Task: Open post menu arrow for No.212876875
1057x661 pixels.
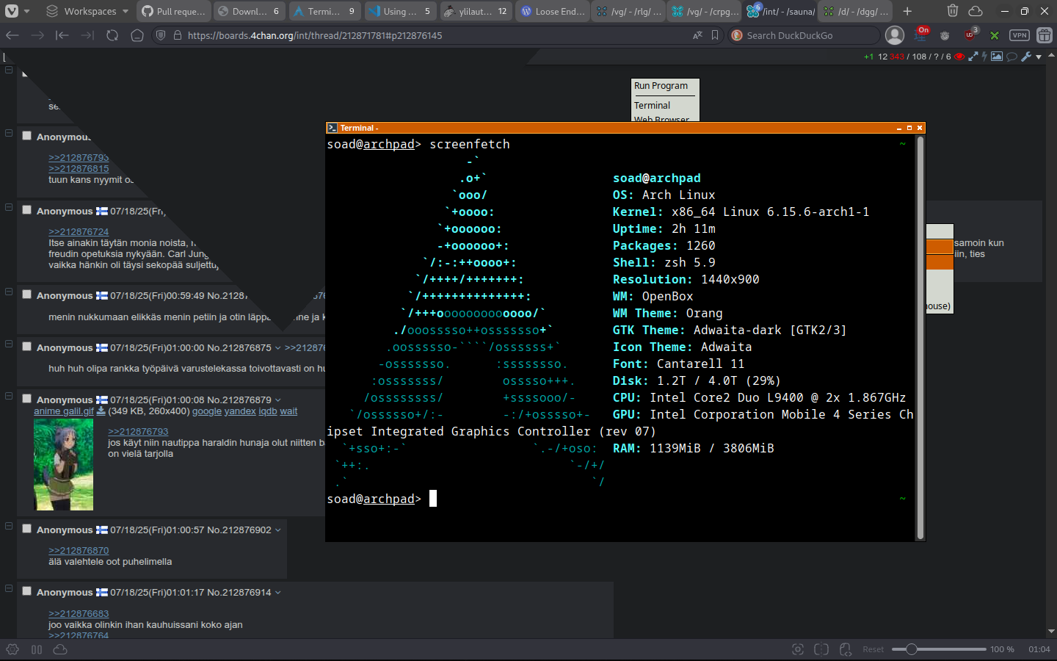Action: [278, 347]
